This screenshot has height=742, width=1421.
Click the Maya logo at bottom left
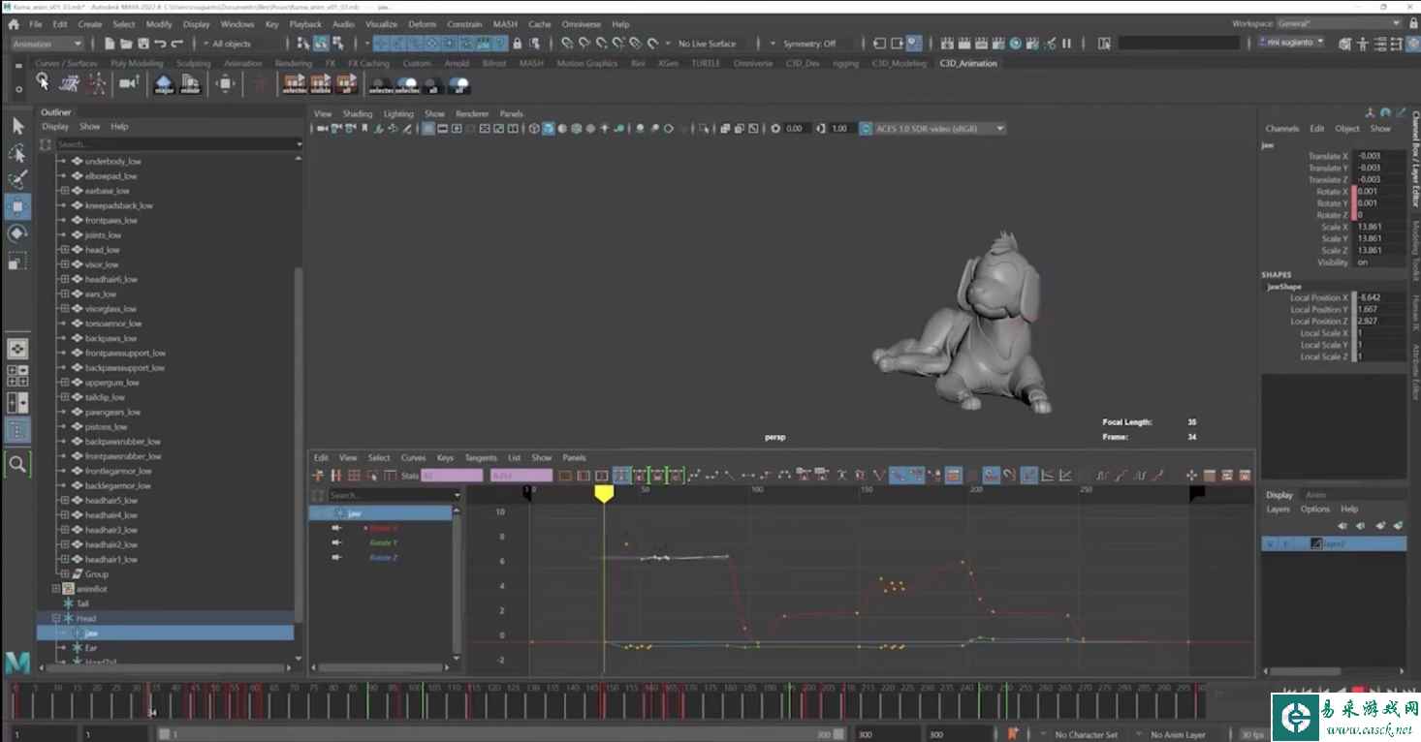pyautogui.click(x=16, y=663)
